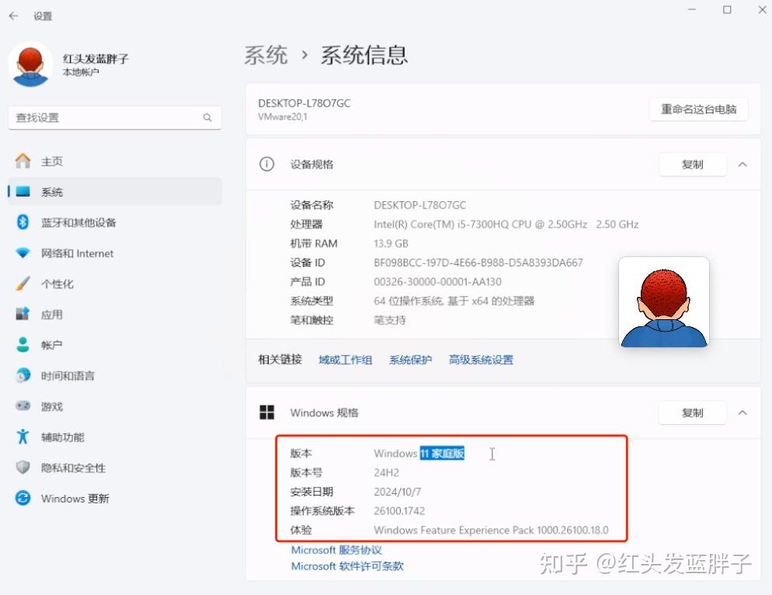Click the processor value Intel(R) Core i5-7300HQ
This screenshot has height=595, width=772.
point(506,224)
